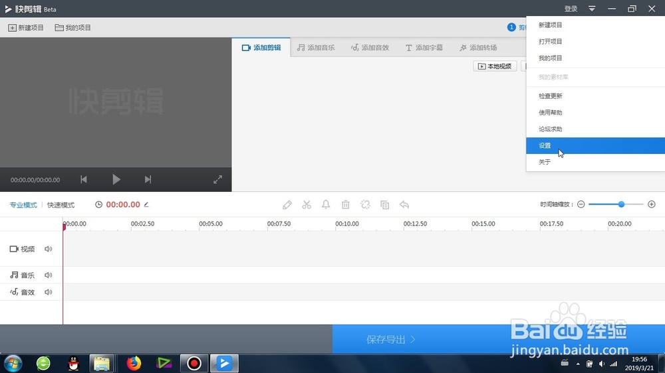
Task: Click timeline ruler at 00:10.00
Action: pyautogui.click(x=347, y=224)
